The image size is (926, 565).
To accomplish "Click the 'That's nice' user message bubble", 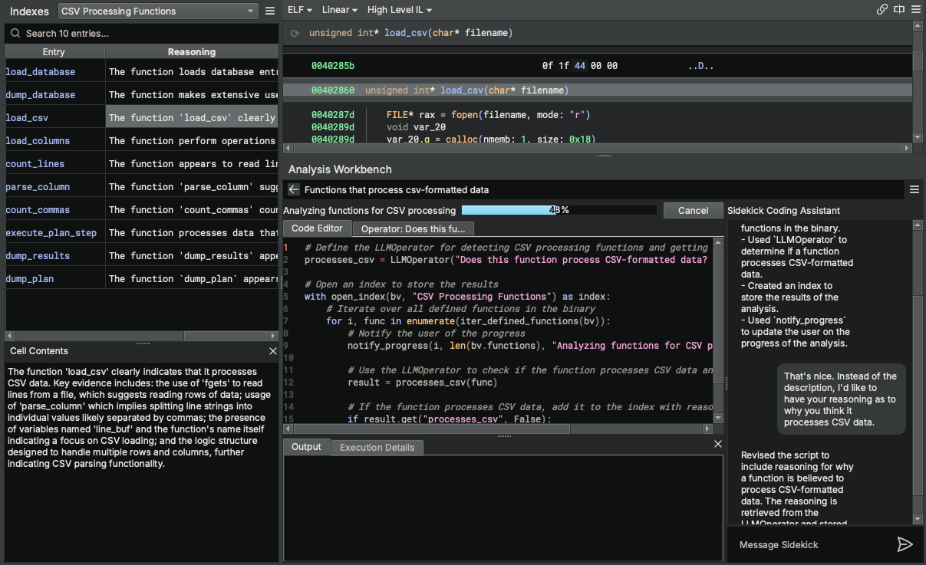I will pyautogui.click(x=840, y=399).
